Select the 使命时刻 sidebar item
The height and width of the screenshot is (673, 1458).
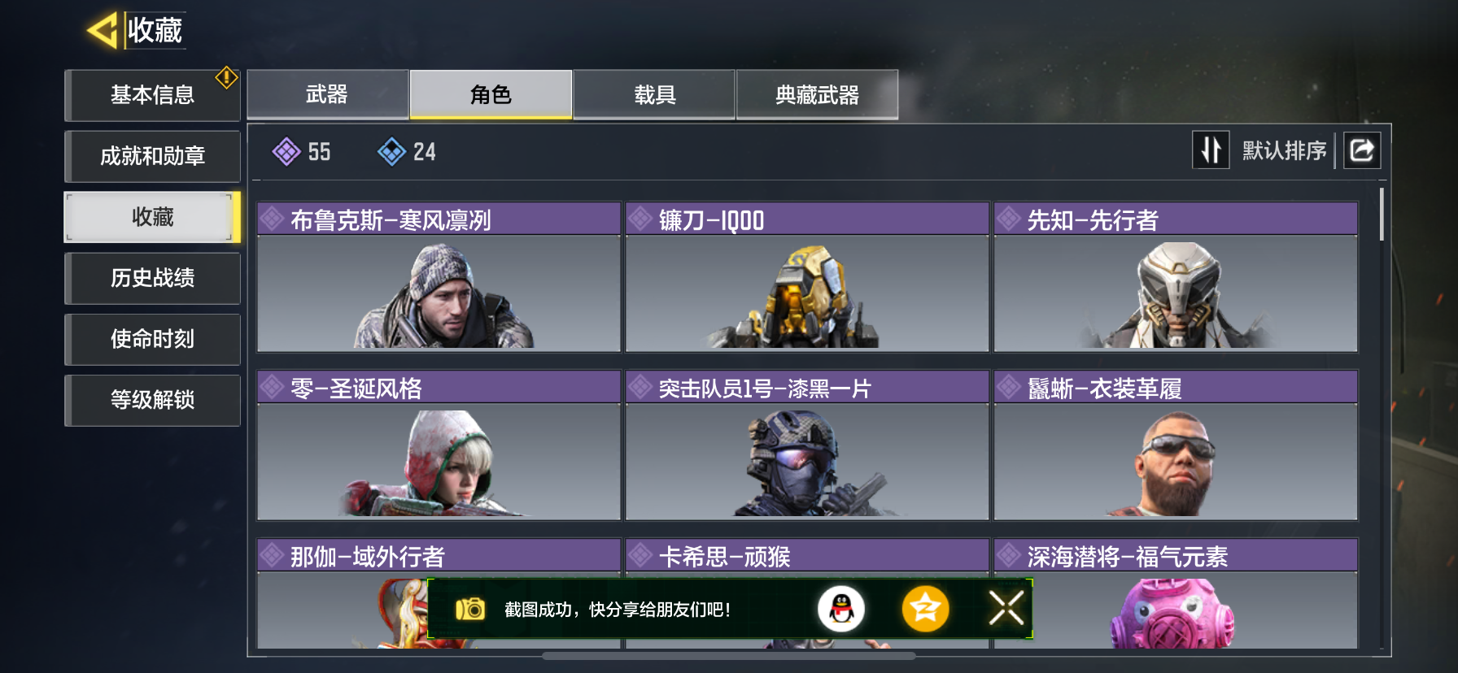(153, 339)
